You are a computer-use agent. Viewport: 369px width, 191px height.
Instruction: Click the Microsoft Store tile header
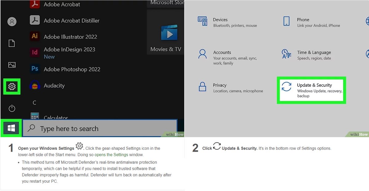167,3
